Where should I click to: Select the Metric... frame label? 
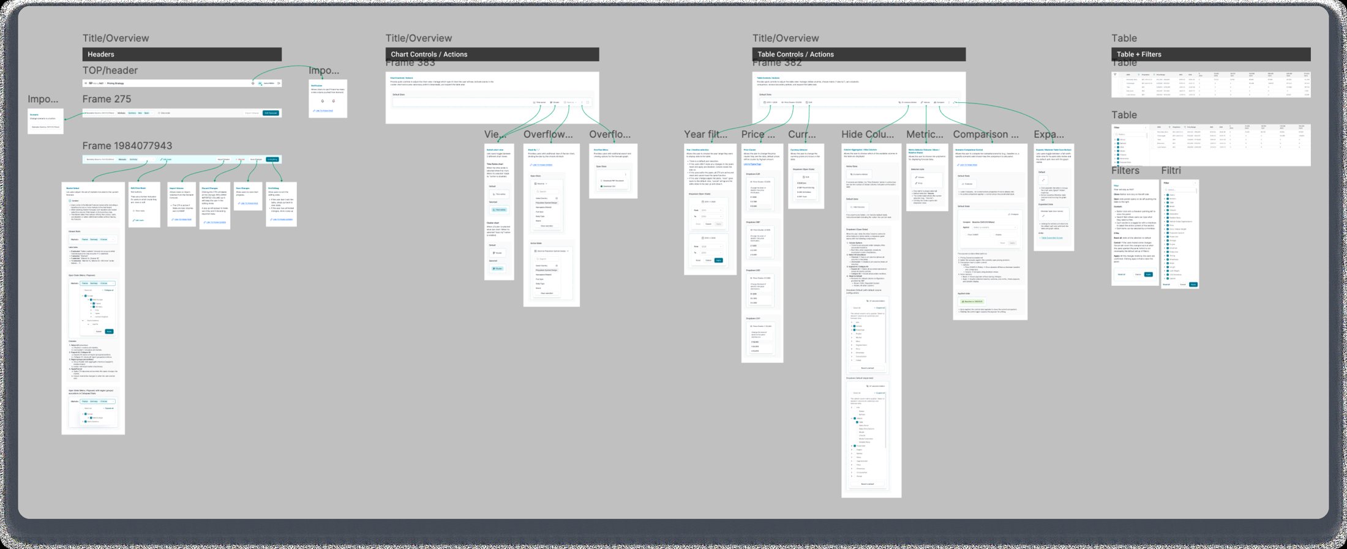925,134
